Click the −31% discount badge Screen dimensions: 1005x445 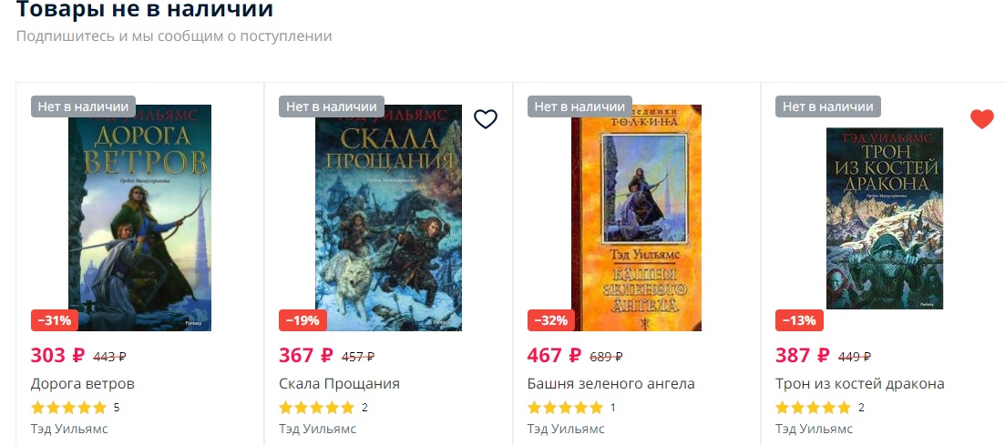55,320
